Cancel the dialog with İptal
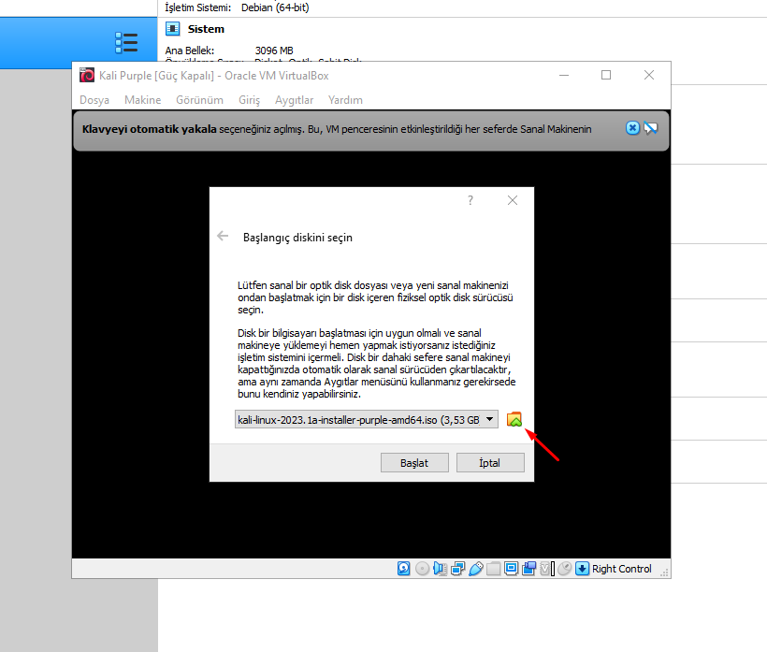This screenshot has height=652, width=767. pyautogui.click(x=490, y=463)
